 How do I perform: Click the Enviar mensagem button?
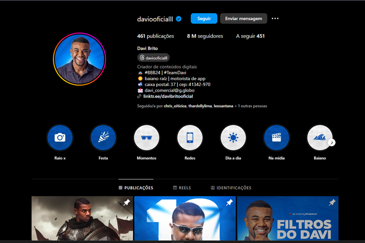[243, 18]
